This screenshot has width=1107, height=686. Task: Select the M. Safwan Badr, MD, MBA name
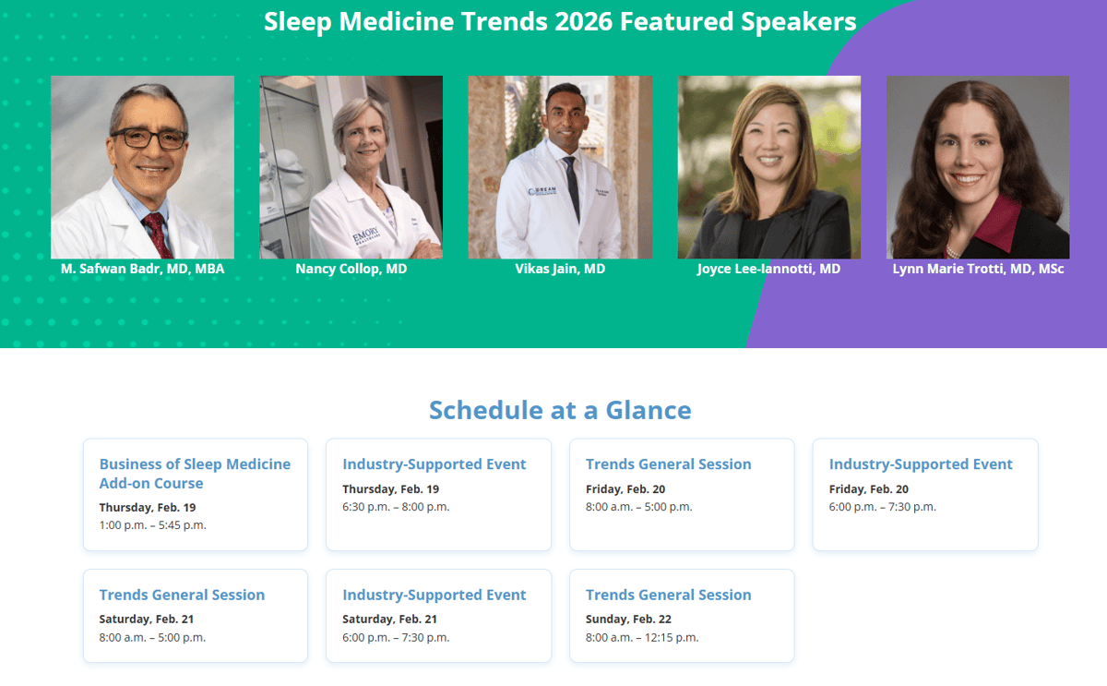tap(142, 270)
